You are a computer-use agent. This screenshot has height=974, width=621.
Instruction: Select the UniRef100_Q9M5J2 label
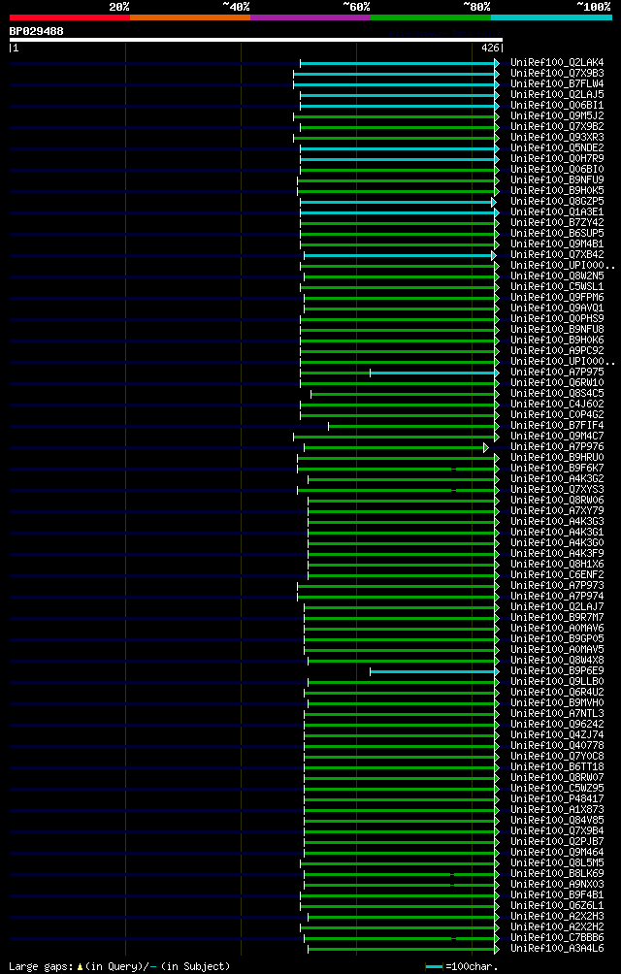point(556,115)
